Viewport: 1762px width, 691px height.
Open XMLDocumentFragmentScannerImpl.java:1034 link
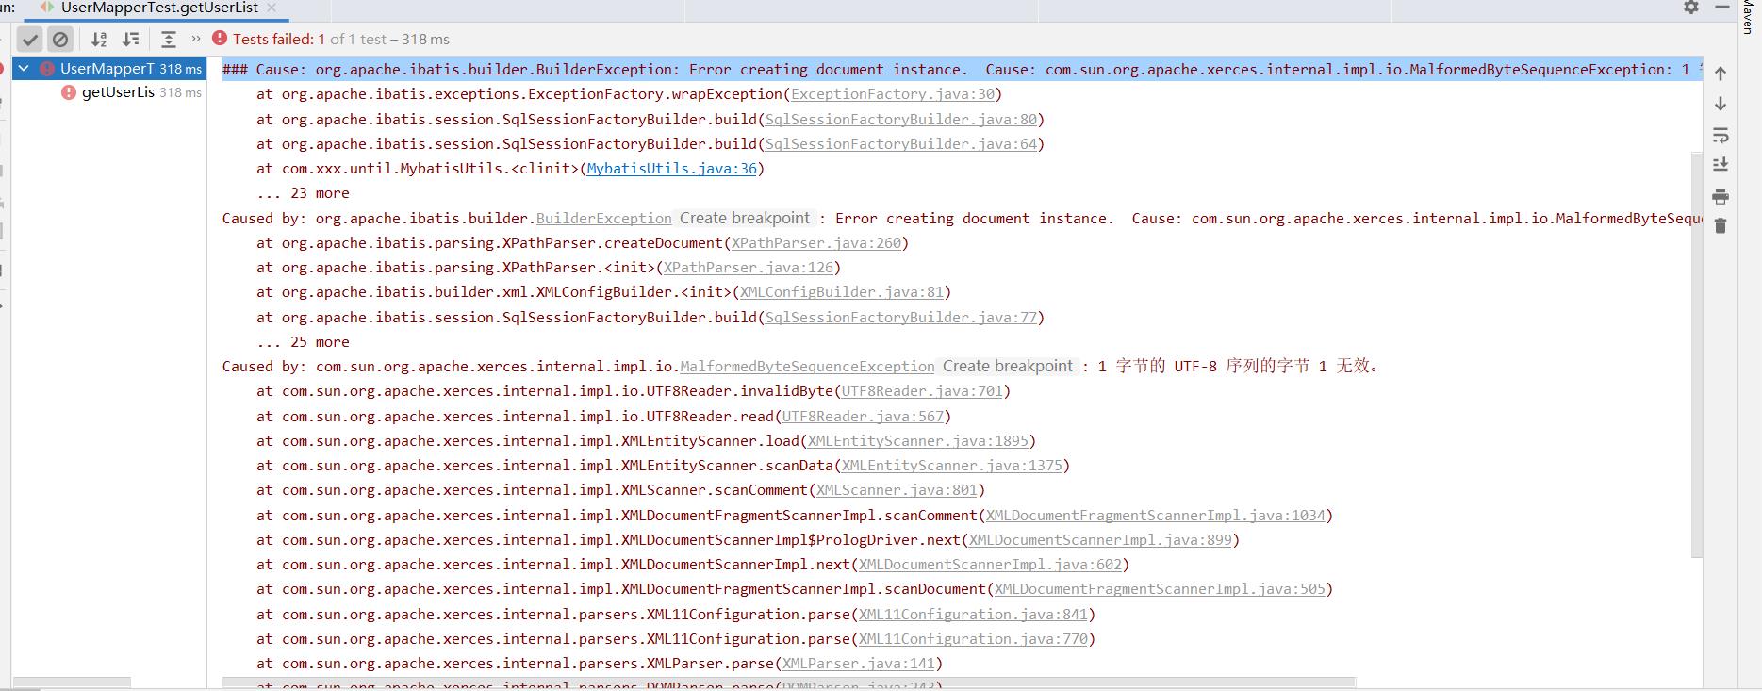pos(1156,516)
